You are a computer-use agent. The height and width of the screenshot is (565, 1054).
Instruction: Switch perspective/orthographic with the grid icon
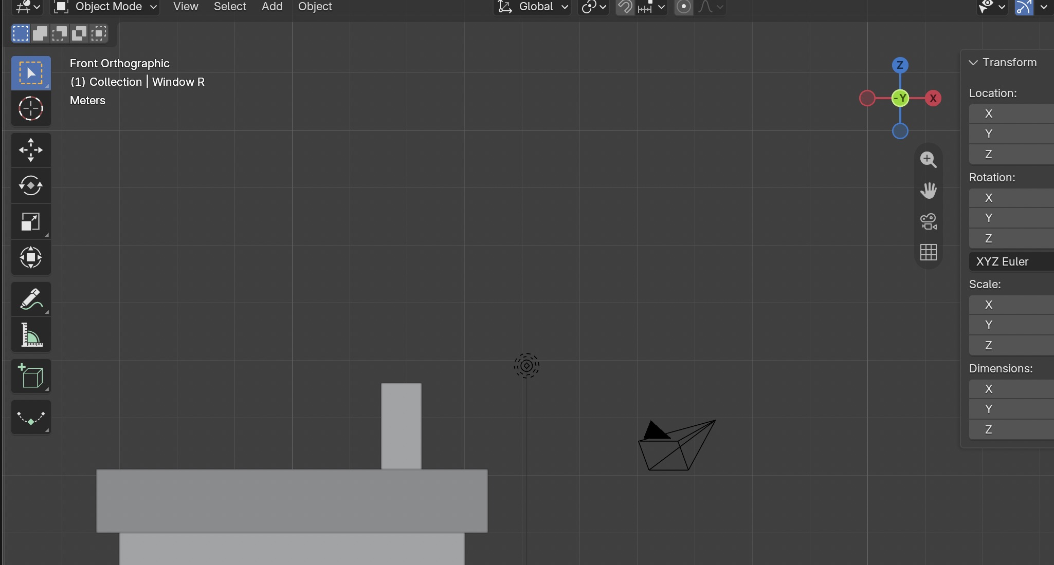point(928,252)
